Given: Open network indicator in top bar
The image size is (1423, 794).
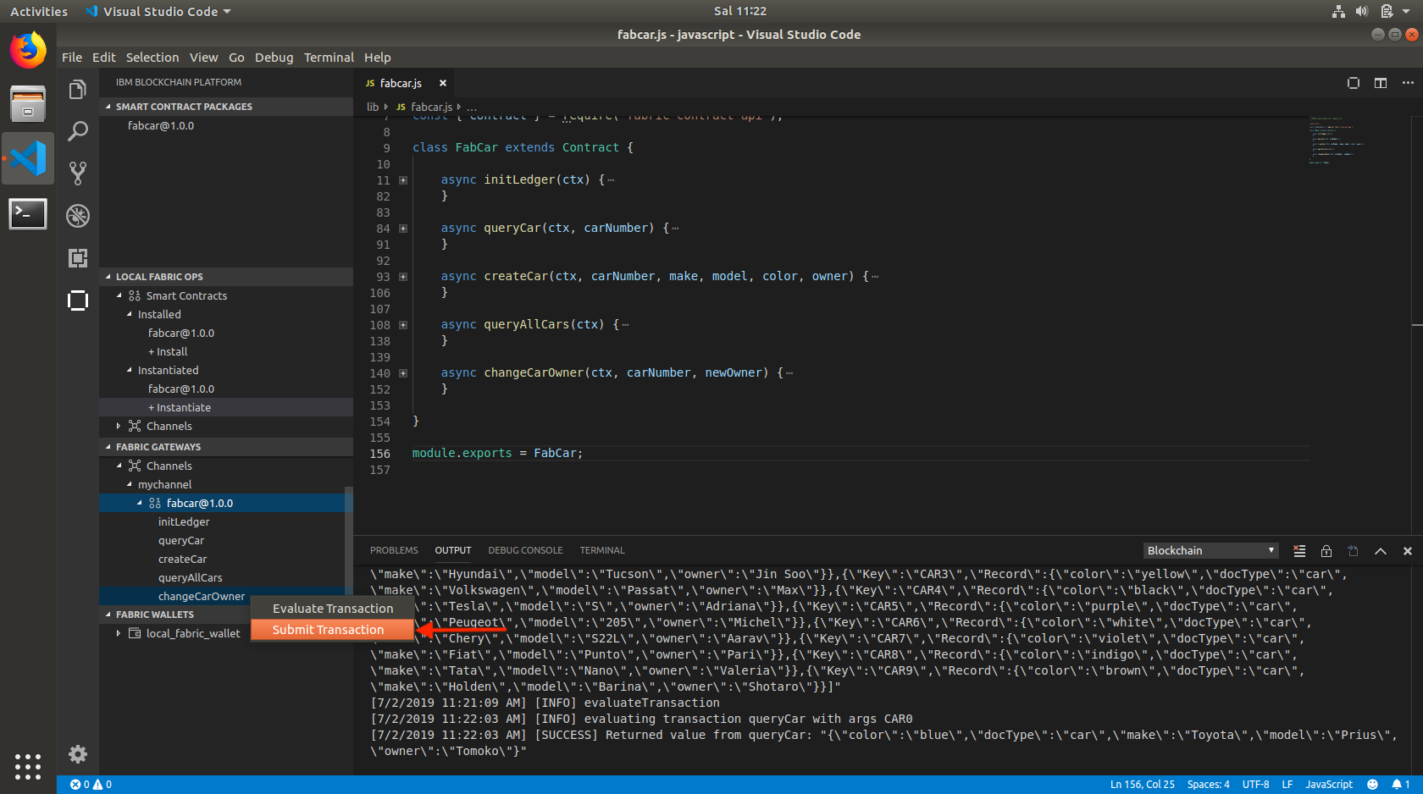Looking at the screenshot, I should [x=1338, y=11].
